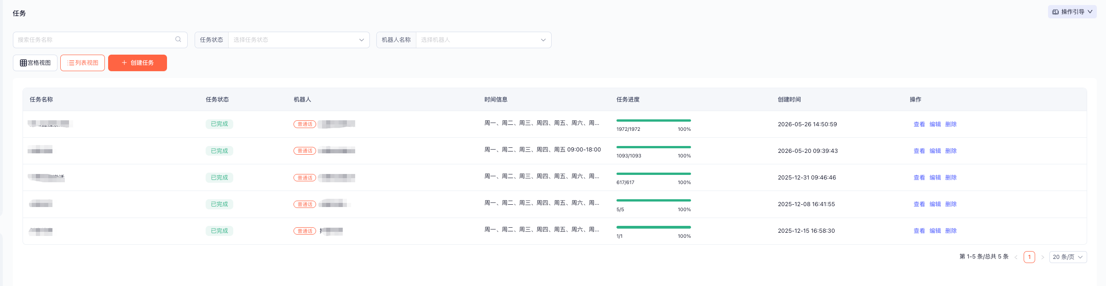Click the 1972/1972 progress bar
Viewport: 1106px width, 286px height.
[654, 120]
